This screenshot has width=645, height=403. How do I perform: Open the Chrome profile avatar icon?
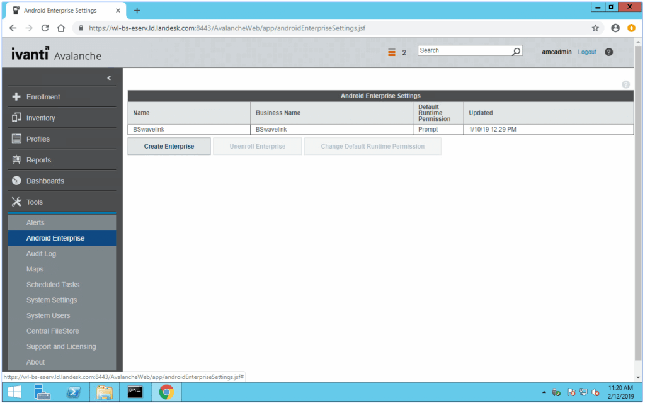(615, 28)
